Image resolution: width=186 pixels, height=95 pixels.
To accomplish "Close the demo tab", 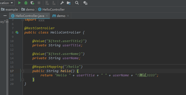I will point(68,16).
